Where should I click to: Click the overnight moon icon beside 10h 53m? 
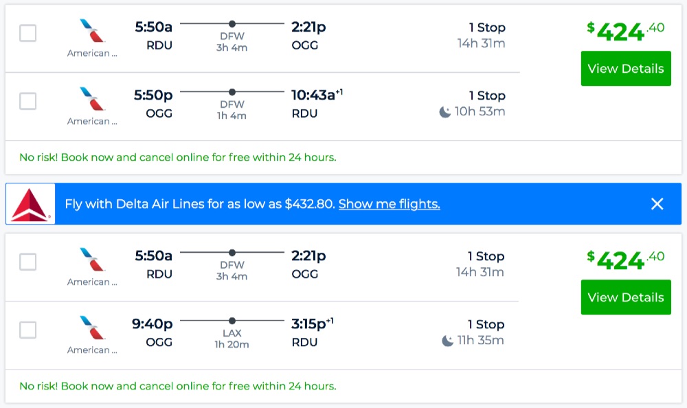point(445,111)
